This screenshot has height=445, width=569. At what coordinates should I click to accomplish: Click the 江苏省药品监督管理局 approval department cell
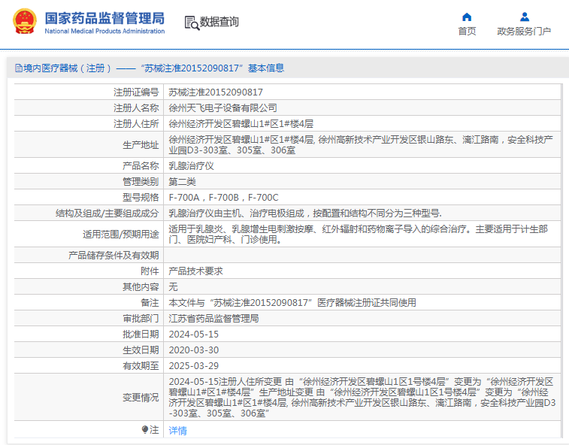pos(362,318)
